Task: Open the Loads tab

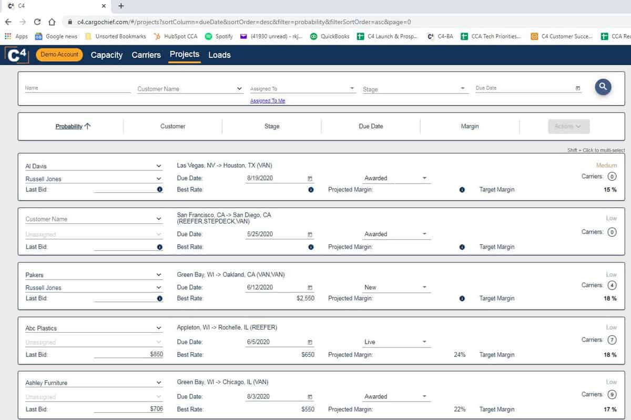Action: 219,55
